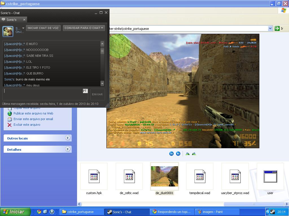Click the quick launch icon right of Chrome
The height and width of the screenshot is (216, 289).
45,211
